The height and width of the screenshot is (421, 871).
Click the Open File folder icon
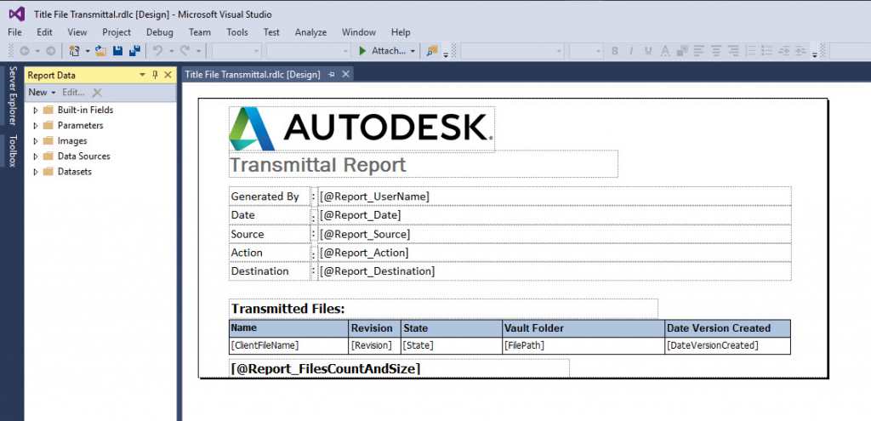click(100, 51)
